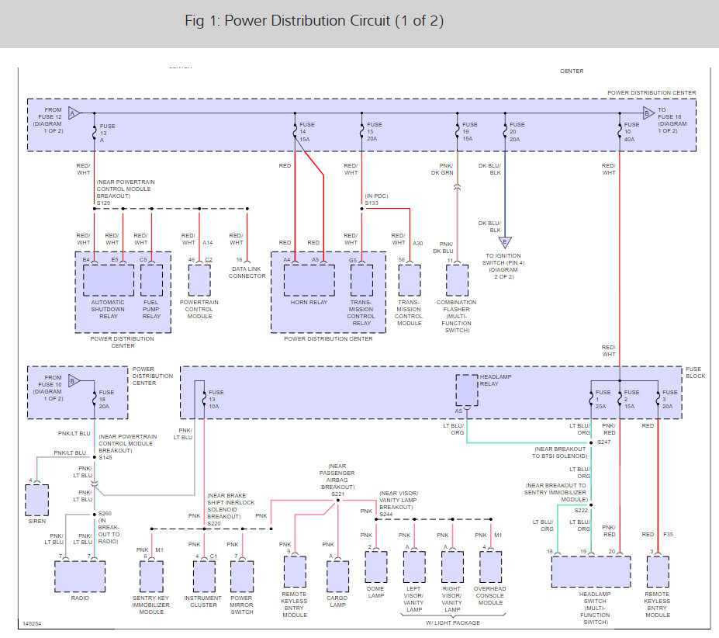Screen dimensions: 719x638
Task: Click the 'A30' wire label
Action: [417, 243]
